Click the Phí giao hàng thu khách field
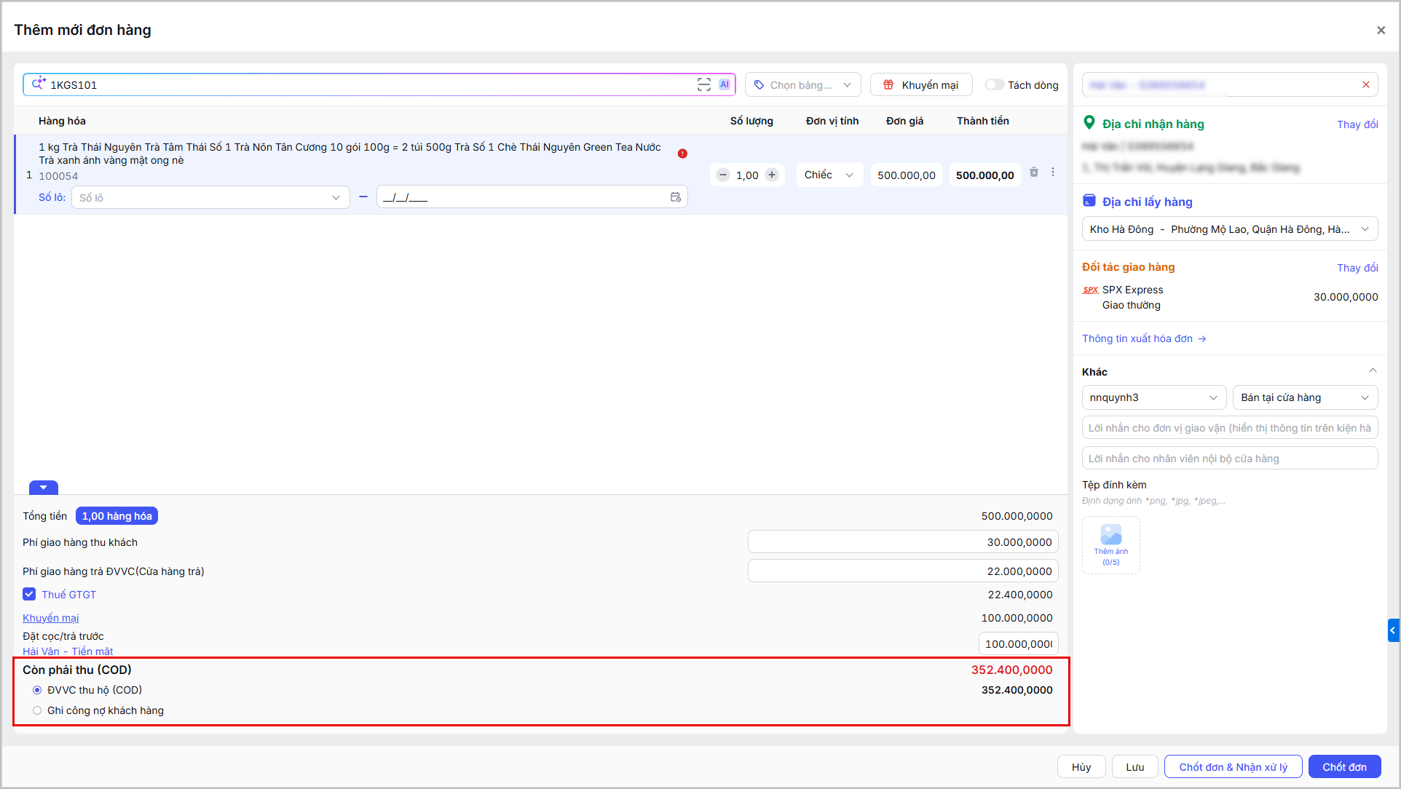Screen dimensions: 1401x789 pyautogui.click(x=903, y=542)
